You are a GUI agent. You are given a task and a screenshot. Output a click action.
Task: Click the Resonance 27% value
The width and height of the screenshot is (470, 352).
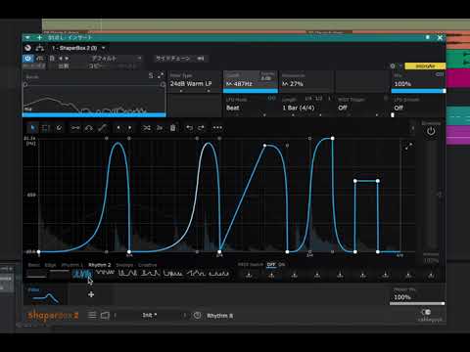pos(293,84)
